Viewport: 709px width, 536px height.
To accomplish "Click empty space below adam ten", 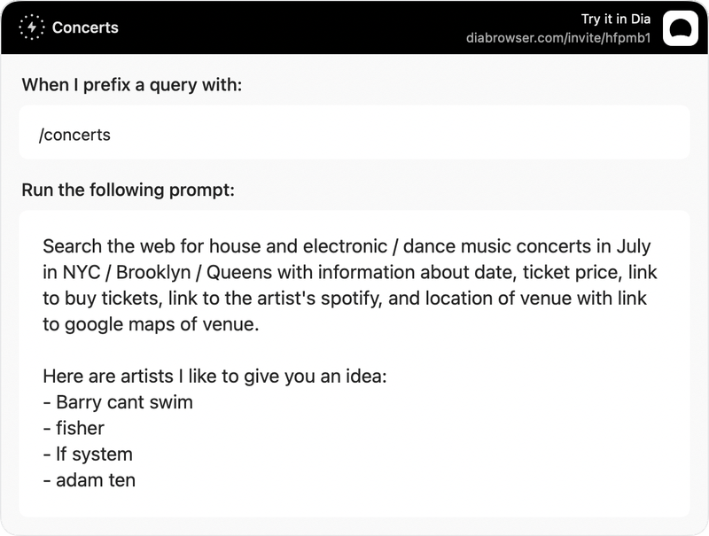I will (354, 504).
